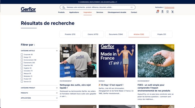Enable the Produit filter checkbox
The height and width of the screenshot is (108, 195).
(22, 79)
